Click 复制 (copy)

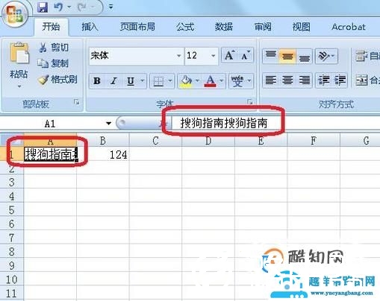(x=53, y=63)
